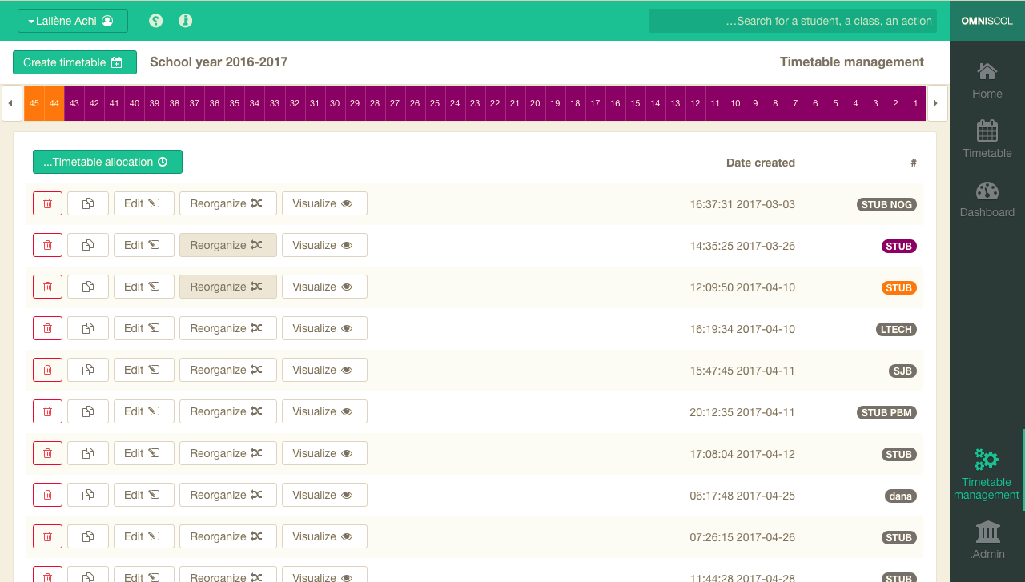Screen dimensions: 1025x582
Task: Visualize the SJB timetable
Action: [324, 370]
